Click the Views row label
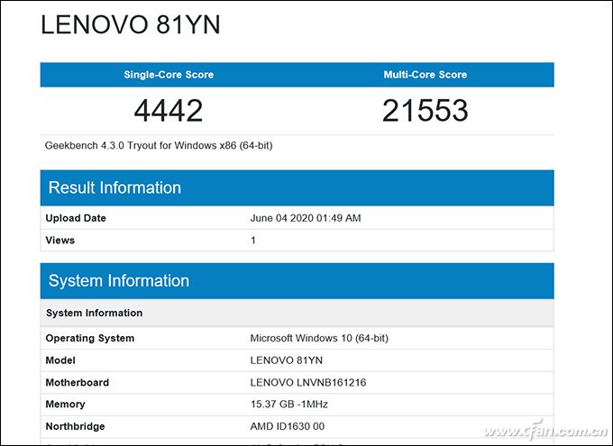 (x=60, y=241)
